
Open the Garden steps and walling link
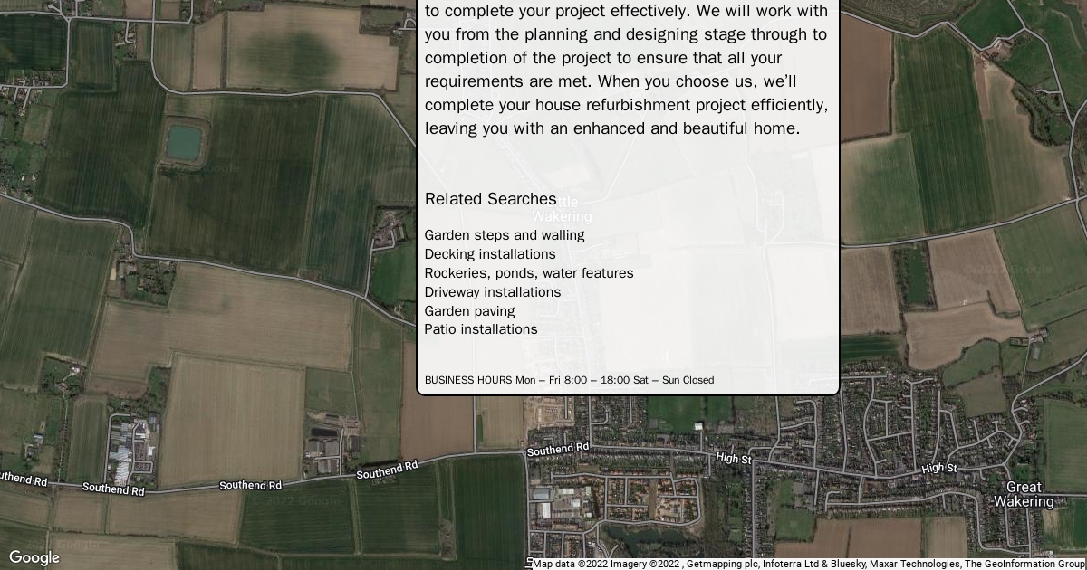(x=505, y=235)
